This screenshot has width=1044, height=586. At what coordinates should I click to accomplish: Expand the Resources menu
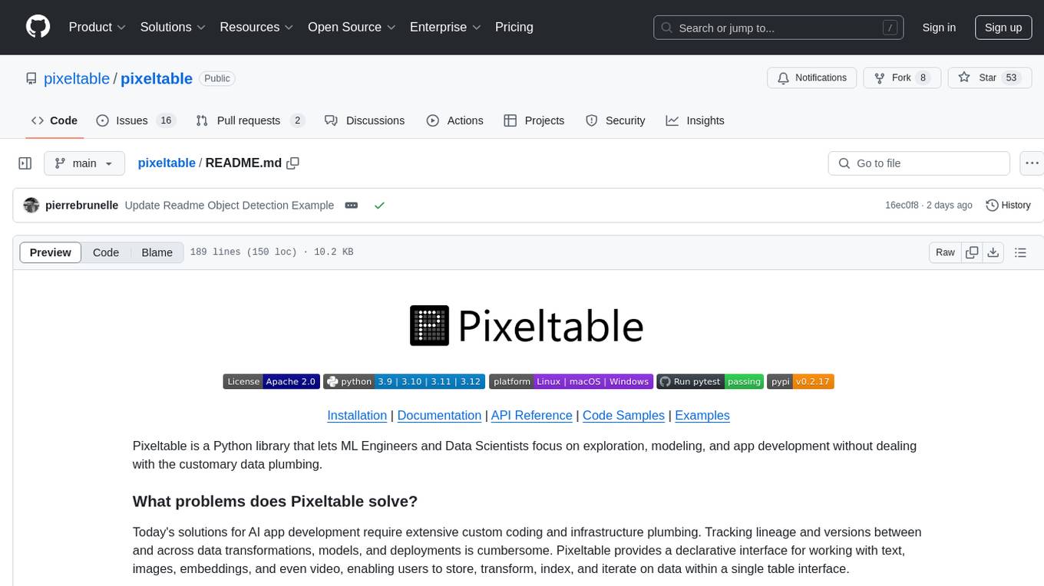point(256,27)
